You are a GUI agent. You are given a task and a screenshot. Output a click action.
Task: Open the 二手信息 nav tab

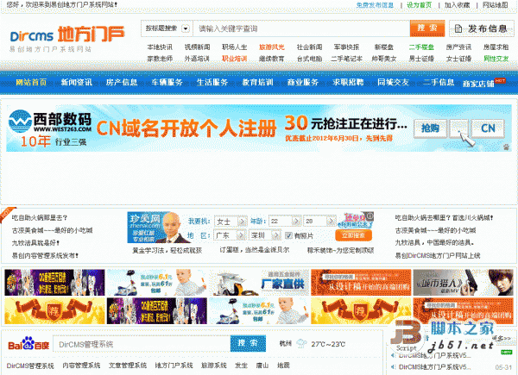(x=439, y=82)
